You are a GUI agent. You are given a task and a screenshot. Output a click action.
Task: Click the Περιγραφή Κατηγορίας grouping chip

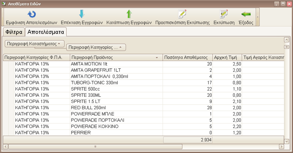point(96,47)
